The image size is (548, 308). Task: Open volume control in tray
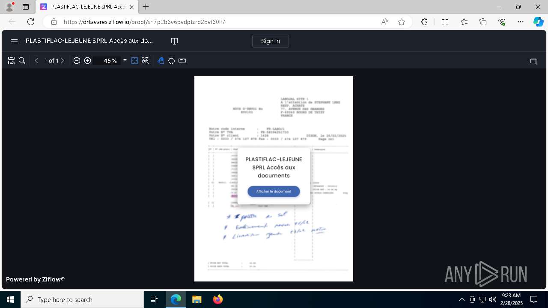pyautogui.click(x=493, y=299)
